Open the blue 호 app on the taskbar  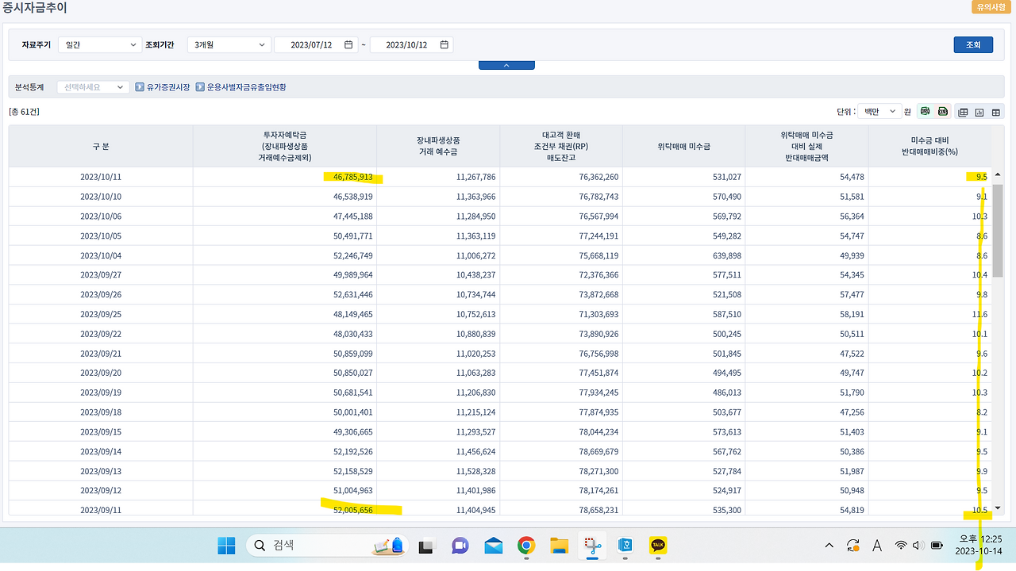(625, 546)
